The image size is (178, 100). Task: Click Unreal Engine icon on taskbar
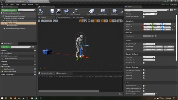click(x=36, y=98)
